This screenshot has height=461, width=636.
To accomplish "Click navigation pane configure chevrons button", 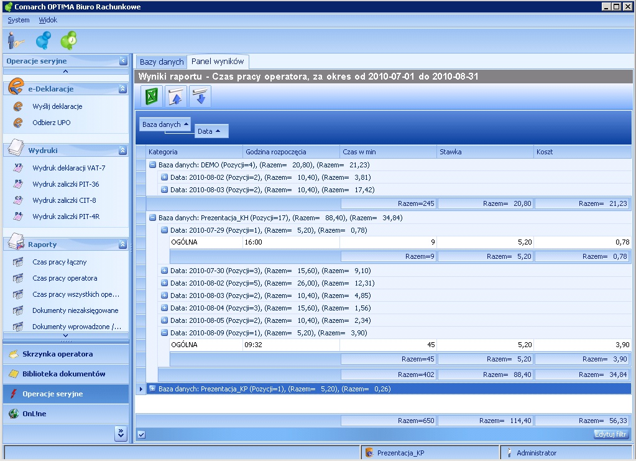I will 121,434.
